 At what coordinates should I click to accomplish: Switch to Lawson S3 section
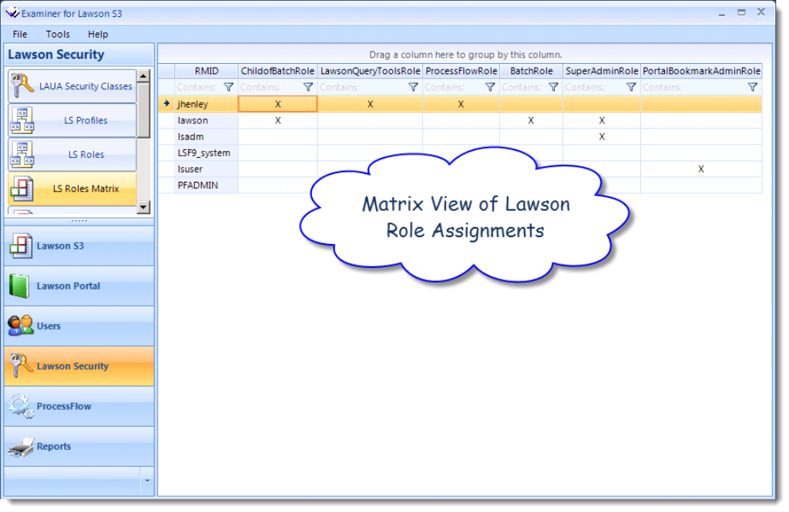point(79,246)
